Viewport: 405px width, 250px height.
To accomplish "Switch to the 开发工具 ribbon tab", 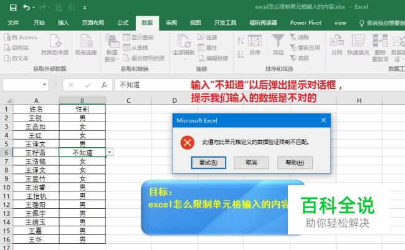I will click(x=225, y=22).
